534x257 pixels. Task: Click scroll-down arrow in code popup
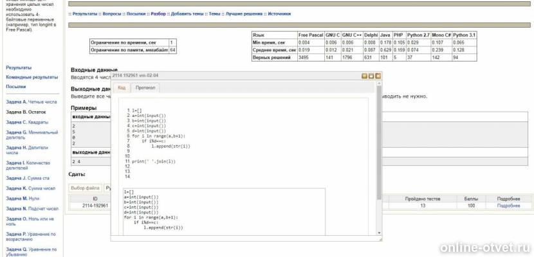pos(379,231)
